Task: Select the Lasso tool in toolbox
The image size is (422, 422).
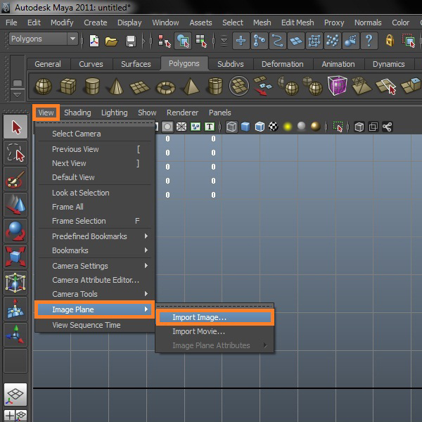Action: coord(15,153)
